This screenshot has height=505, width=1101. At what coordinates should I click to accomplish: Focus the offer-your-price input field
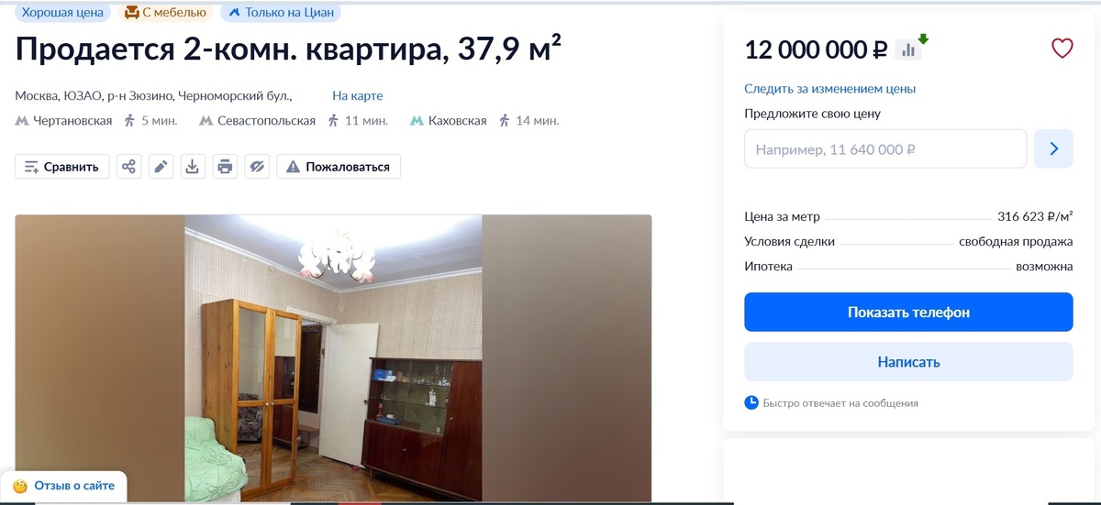885,148
